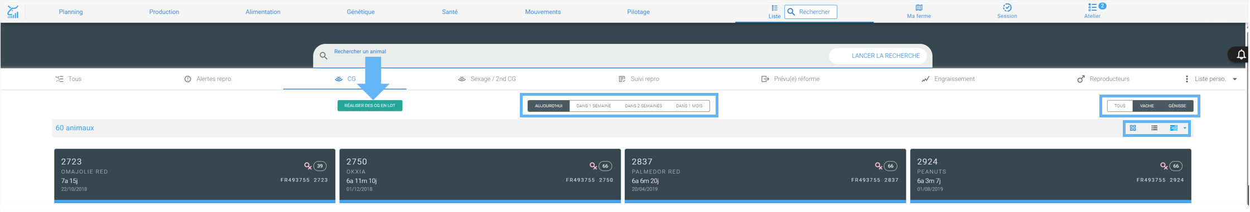Select the AUJOURD'HUI period toggle
Viewport: 1250px width, 212px height.
(548, 106)
